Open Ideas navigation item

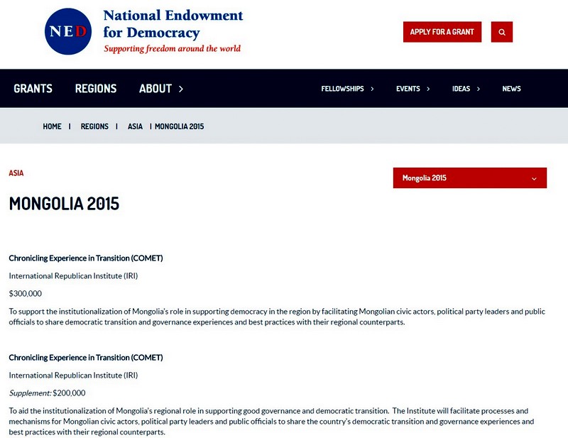461,89
